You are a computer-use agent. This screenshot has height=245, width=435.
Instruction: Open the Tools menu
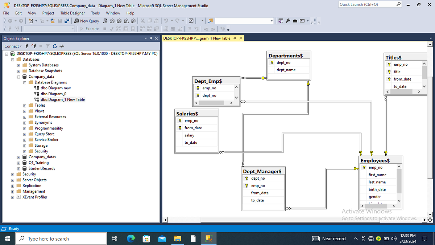[95, 13]
